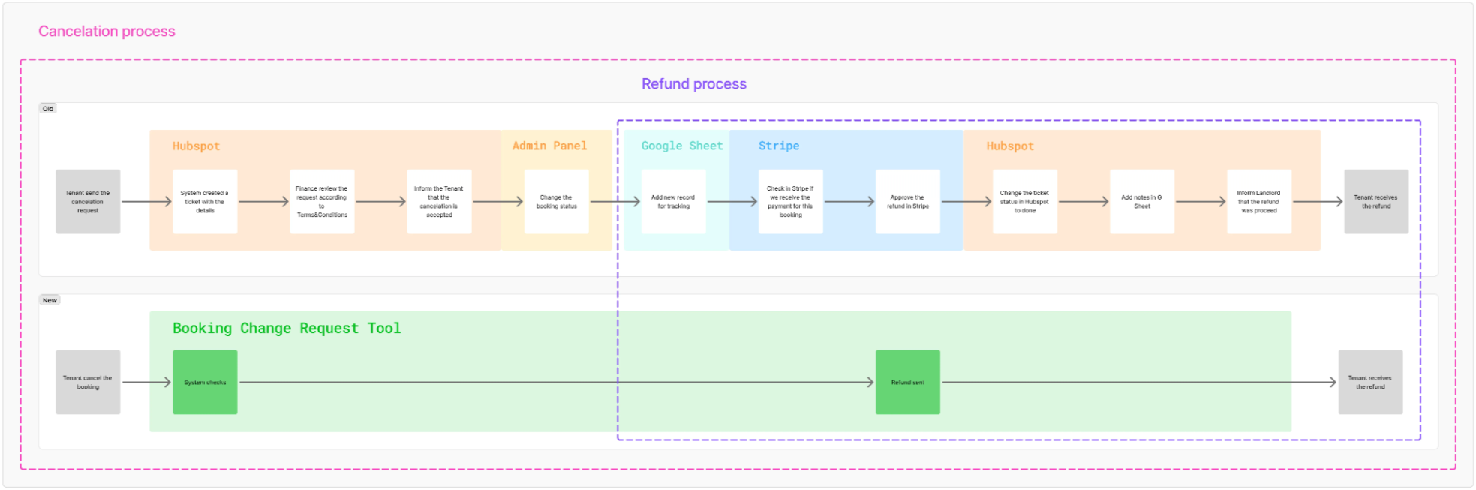Select the green "Refund sent" box
This screenshot has width=1476, height=490.
tap(907, 383)
